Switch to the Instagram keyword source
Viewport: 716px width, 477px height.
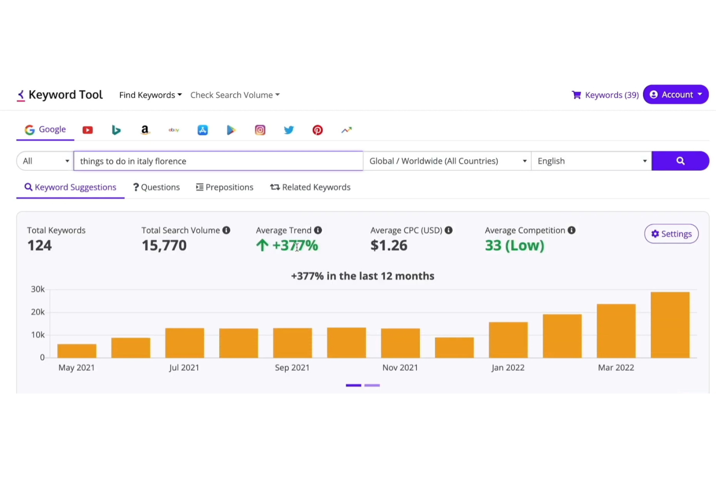(x=260, y=130)
